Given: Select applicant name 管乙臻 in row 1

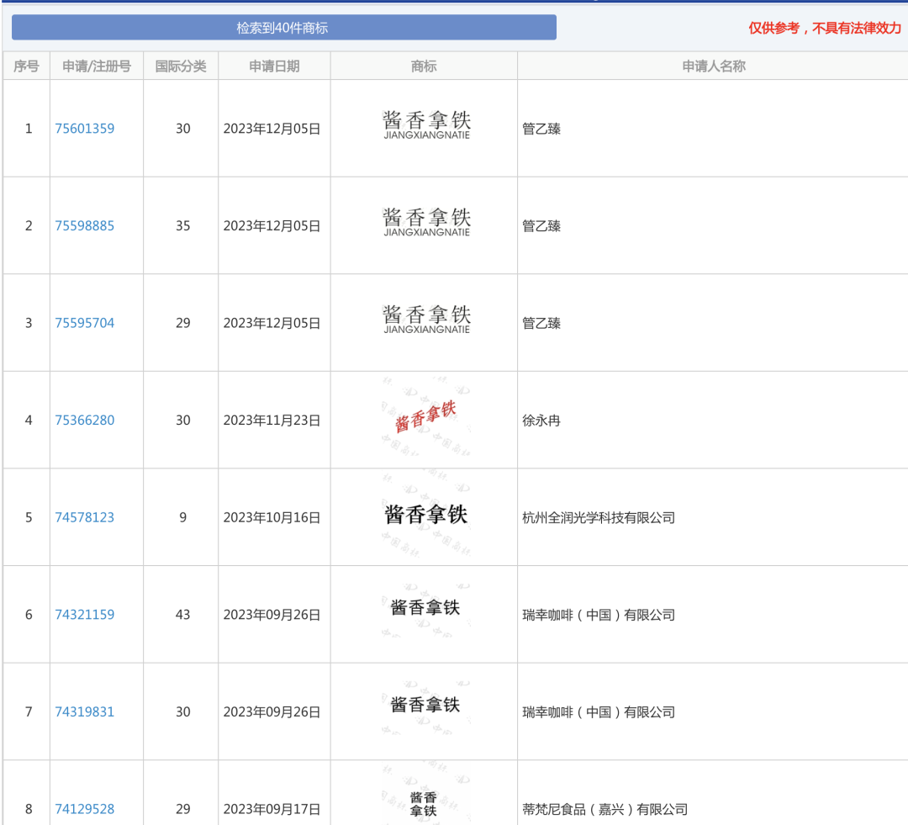Looking at the screenshot, I should click(539, 129).
